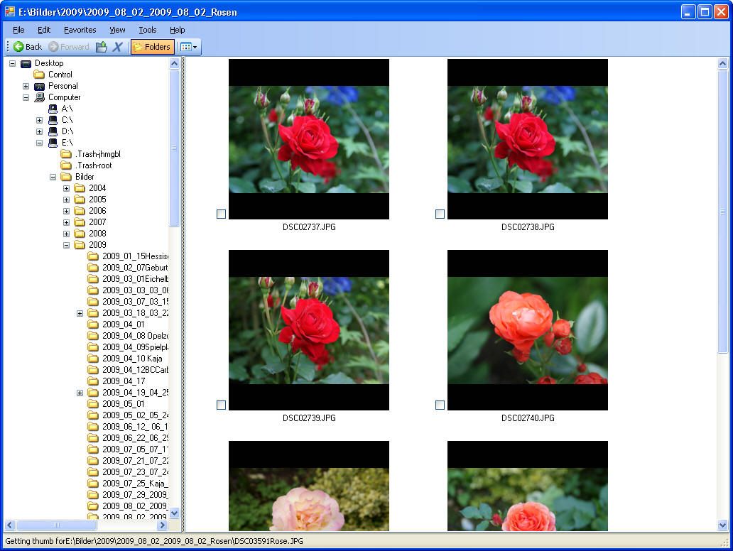Click the grayed Forward arrow icon
This screenshot has width=733, height=551.
point(55,46)
